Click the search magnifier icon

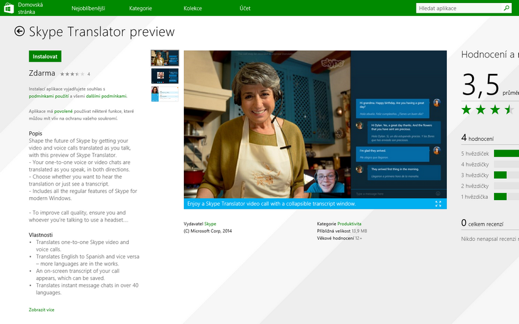[506, 9]
